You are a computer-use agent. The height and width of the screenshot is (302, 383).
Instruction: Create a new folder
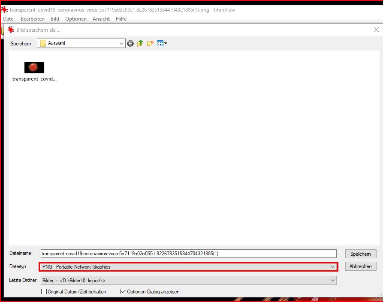point(150,43)
